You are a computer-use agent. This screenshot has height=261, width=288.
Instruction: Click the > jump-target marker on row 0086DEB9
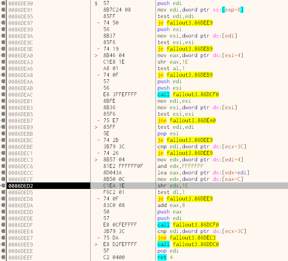coord(96,127)
